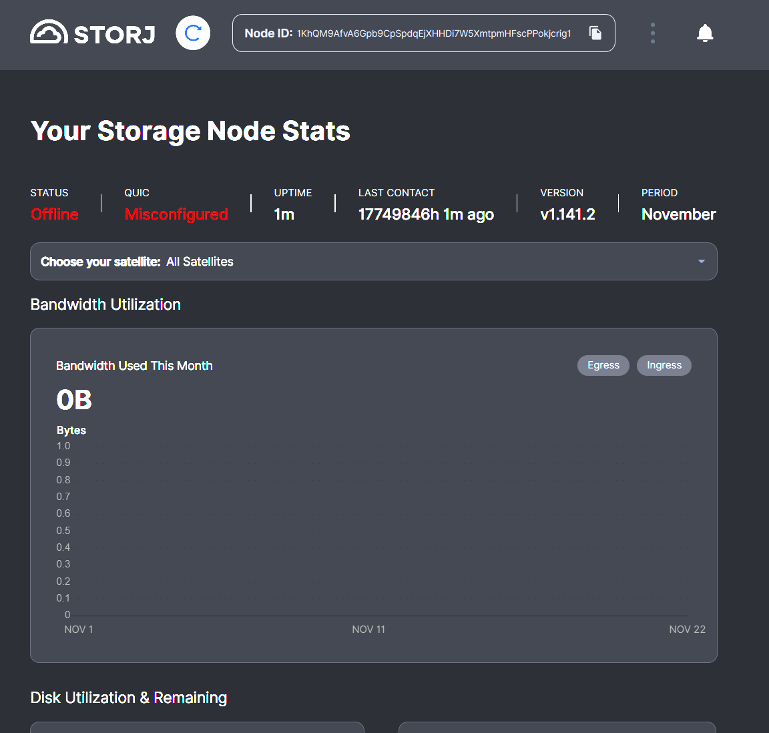
Task: Click the Storj cloud logo
Action: (49, 33)
